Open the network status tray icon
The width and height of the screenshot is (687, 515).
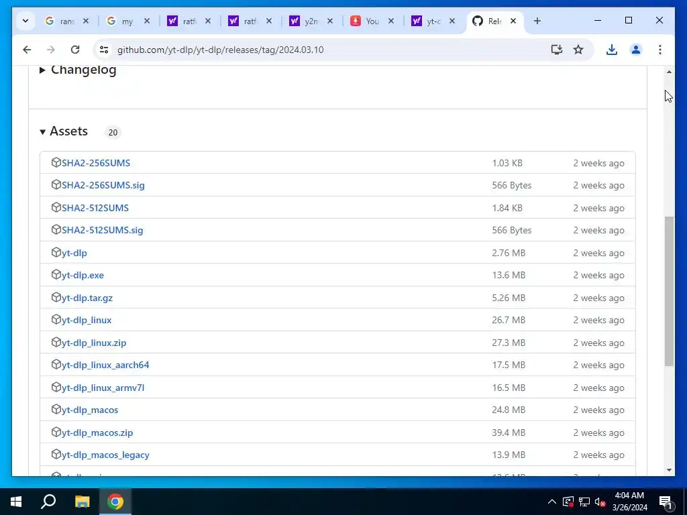[584, 502]
